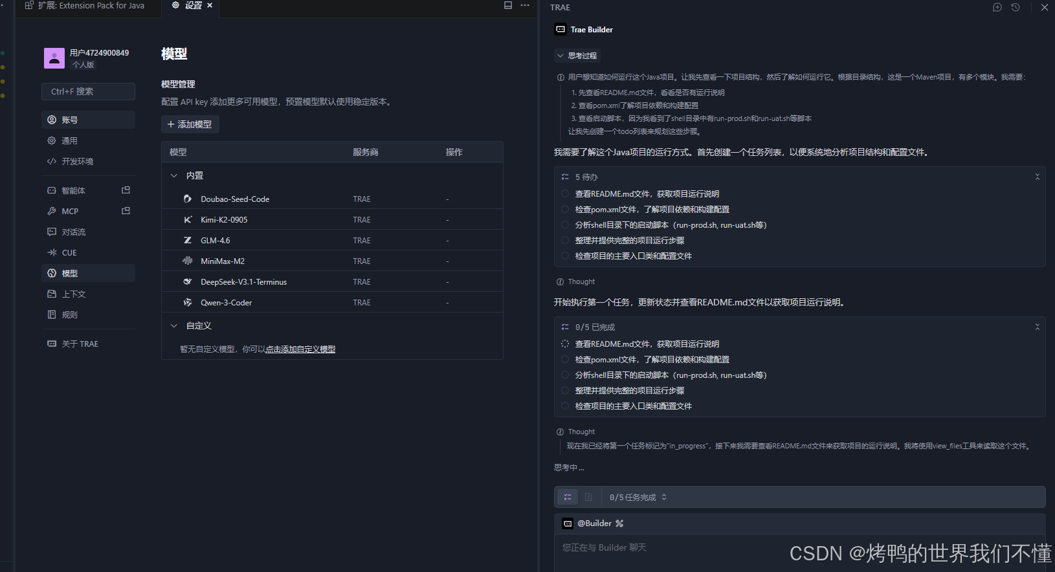
Task: Click the 添加模型 button
Action: point(190,124)
